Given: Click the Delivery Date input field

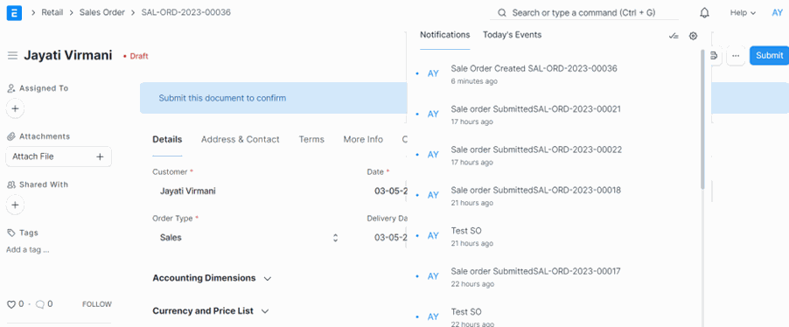Looking at the screenshot, I should click(x=387, y=238).
